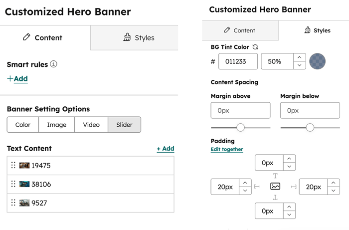
Task: Click the center padding image icon
Action: click(x=275, y=187)
